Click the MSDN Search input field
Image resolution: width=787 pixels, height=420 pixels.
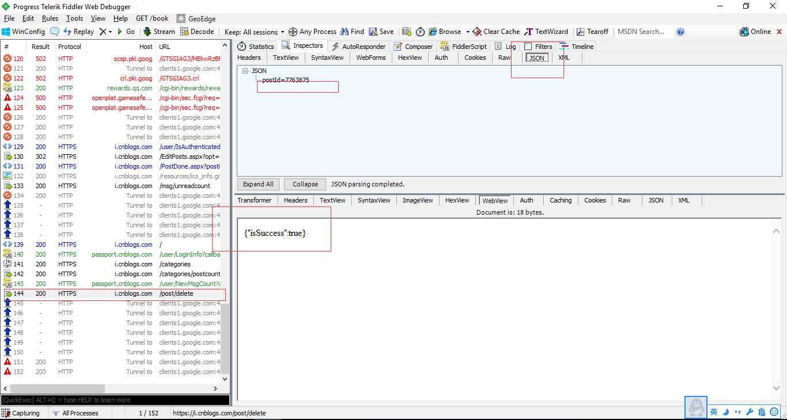pyautogui.click(x=644, y=32)
